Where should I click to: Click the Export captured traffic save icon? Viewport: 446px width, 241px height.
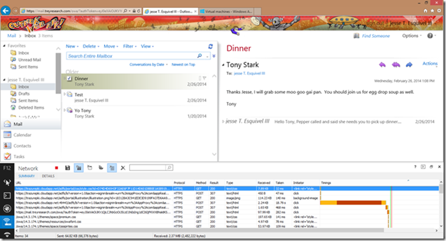point(68,168)
